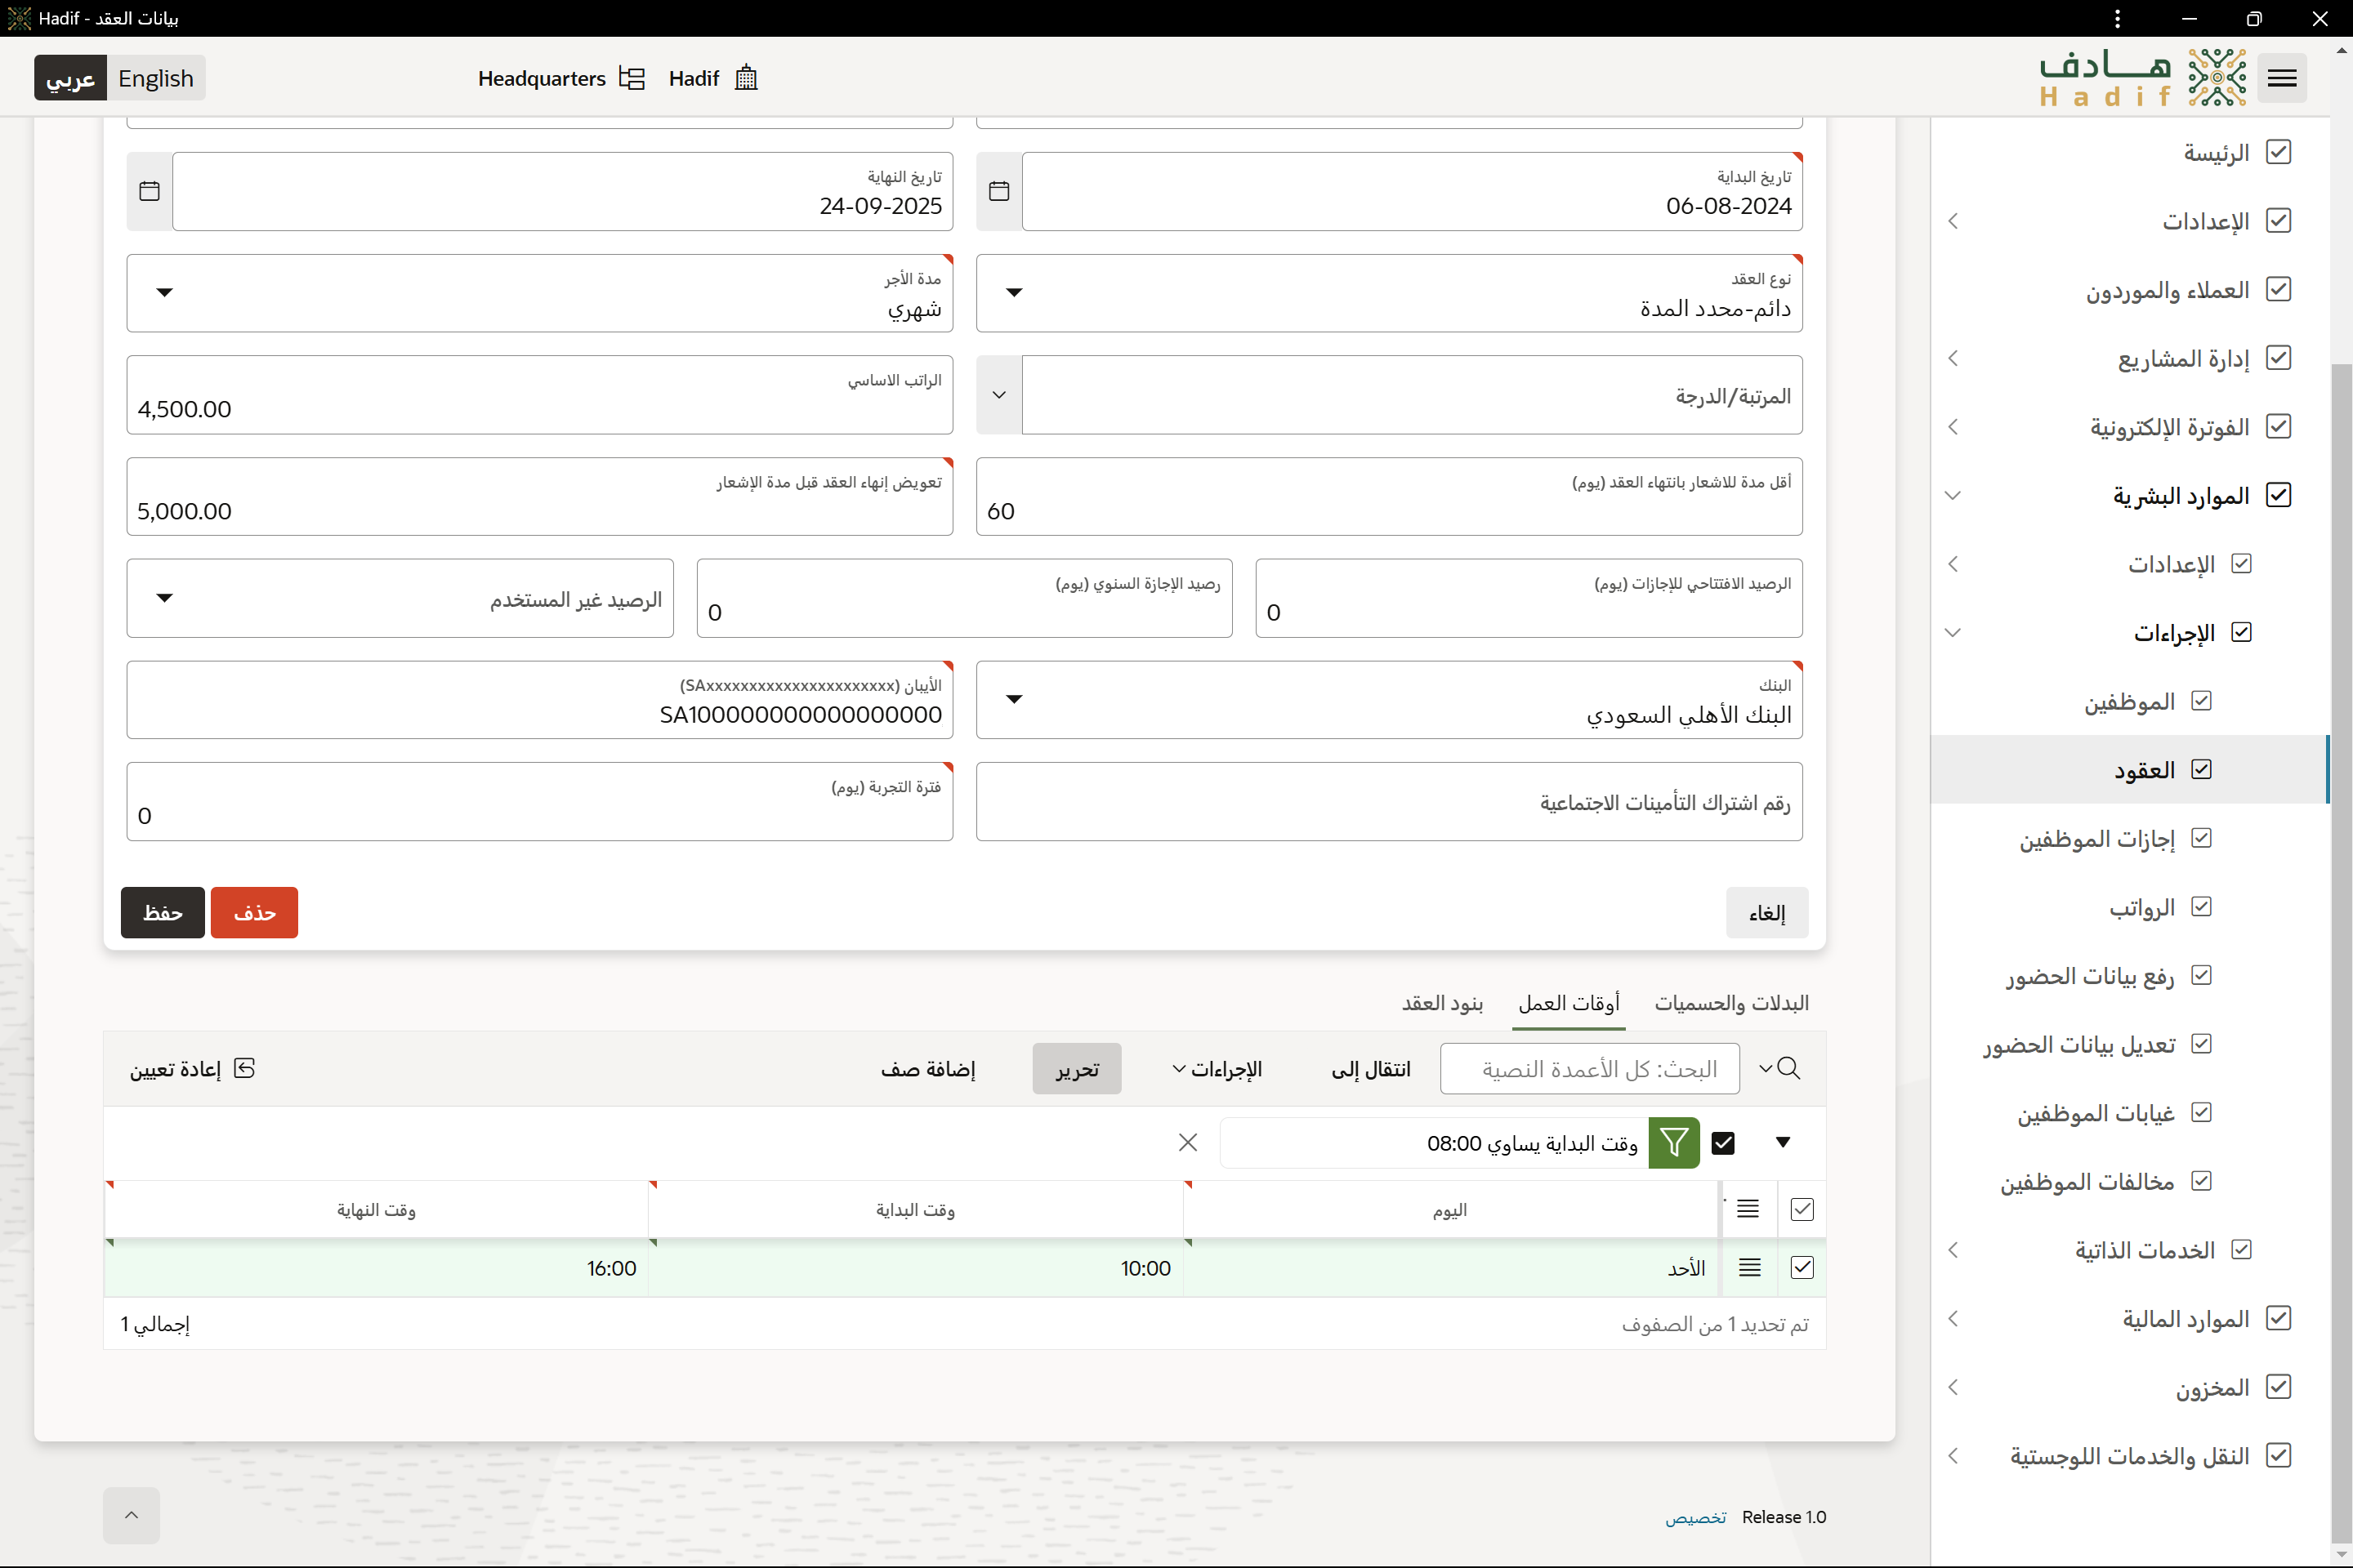Open the البنك dropdown
Viewport: 2353px width, 1568px height.
coord(1390,700)
